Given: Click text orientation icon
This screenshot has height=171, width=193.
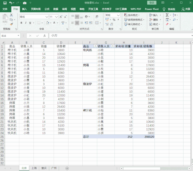Looking at the screenshot, I should [x=87, y=17].
